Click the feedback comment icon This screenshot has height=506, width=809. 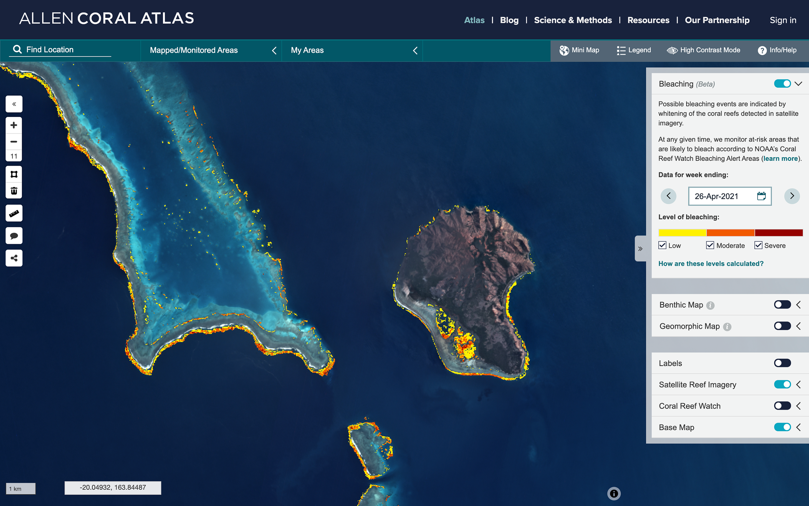(x=14, y=236)
